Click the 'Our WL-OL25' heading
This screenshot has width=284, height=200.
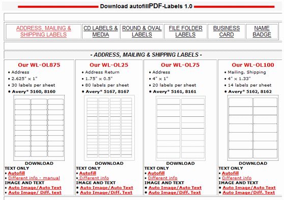pos(109,65)
